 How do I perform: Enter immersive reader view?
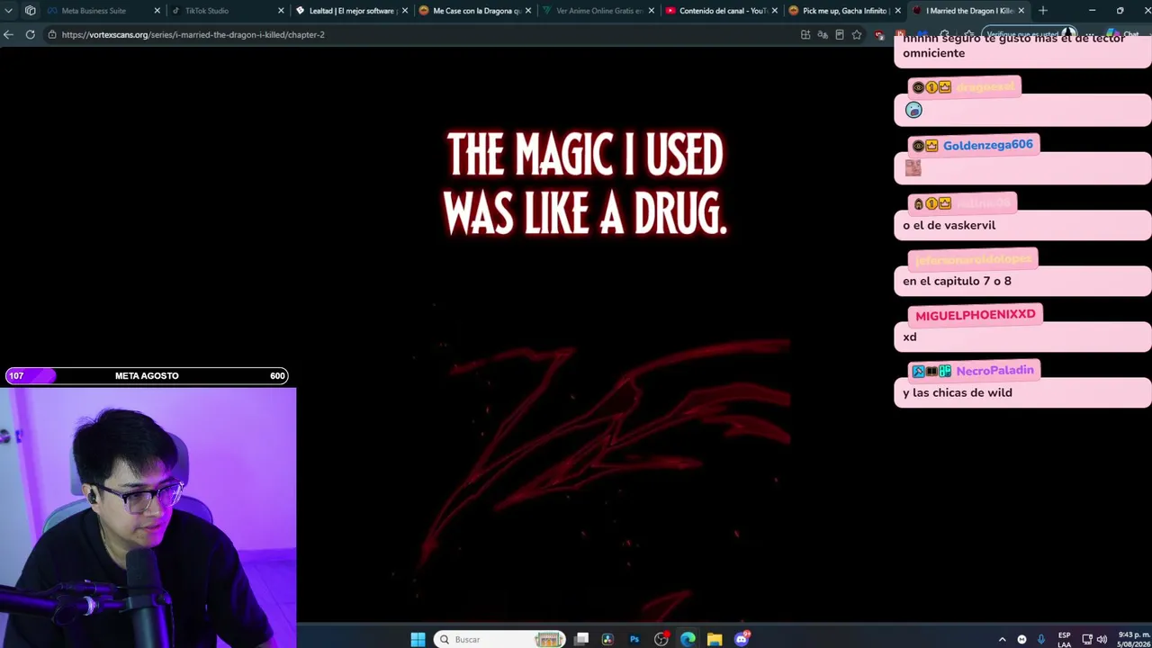point(840,34)
